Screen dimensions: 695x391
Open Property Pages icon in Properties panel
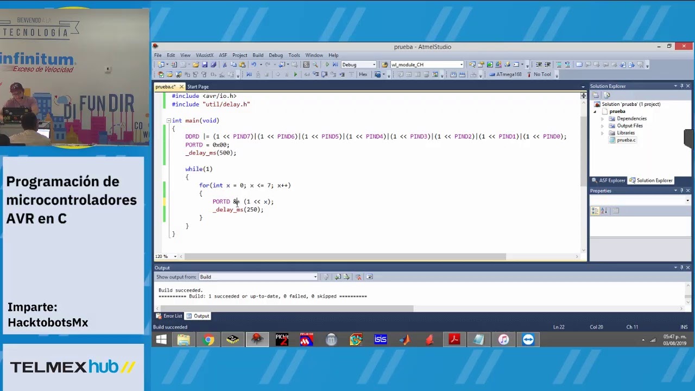coord(615,211)
